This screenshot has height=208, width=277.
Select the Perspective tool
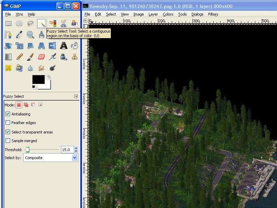tap(42, 46)
